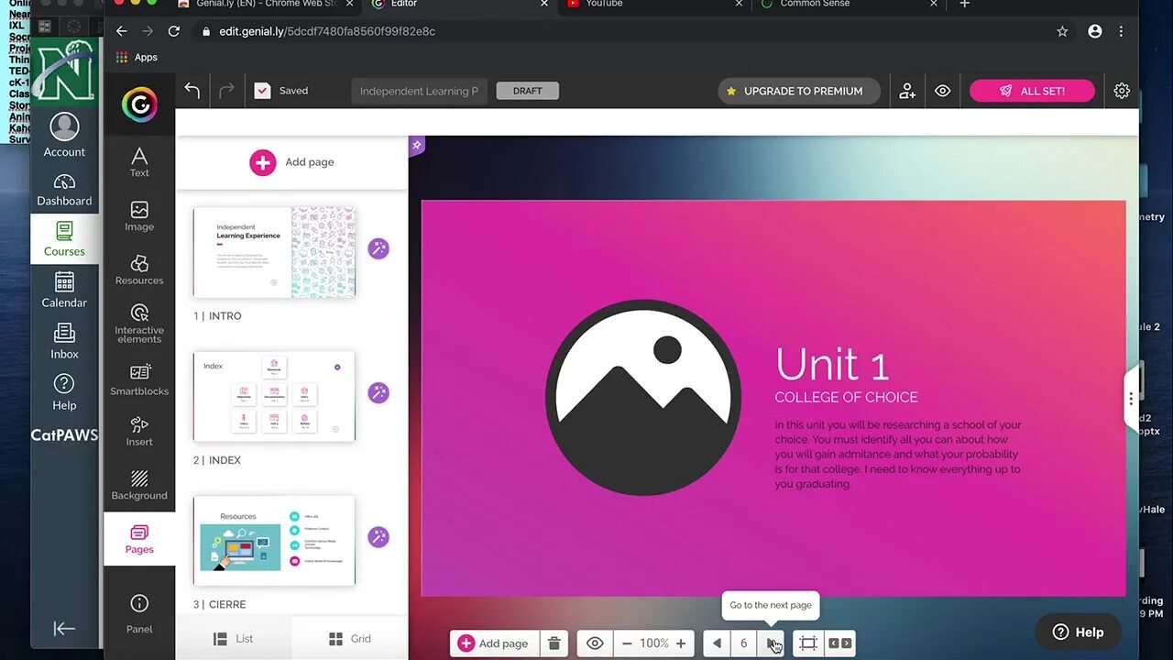Open the Resources panel
Image resolution: width=1173 pixels, height=660 pixels.
point(139,269)
